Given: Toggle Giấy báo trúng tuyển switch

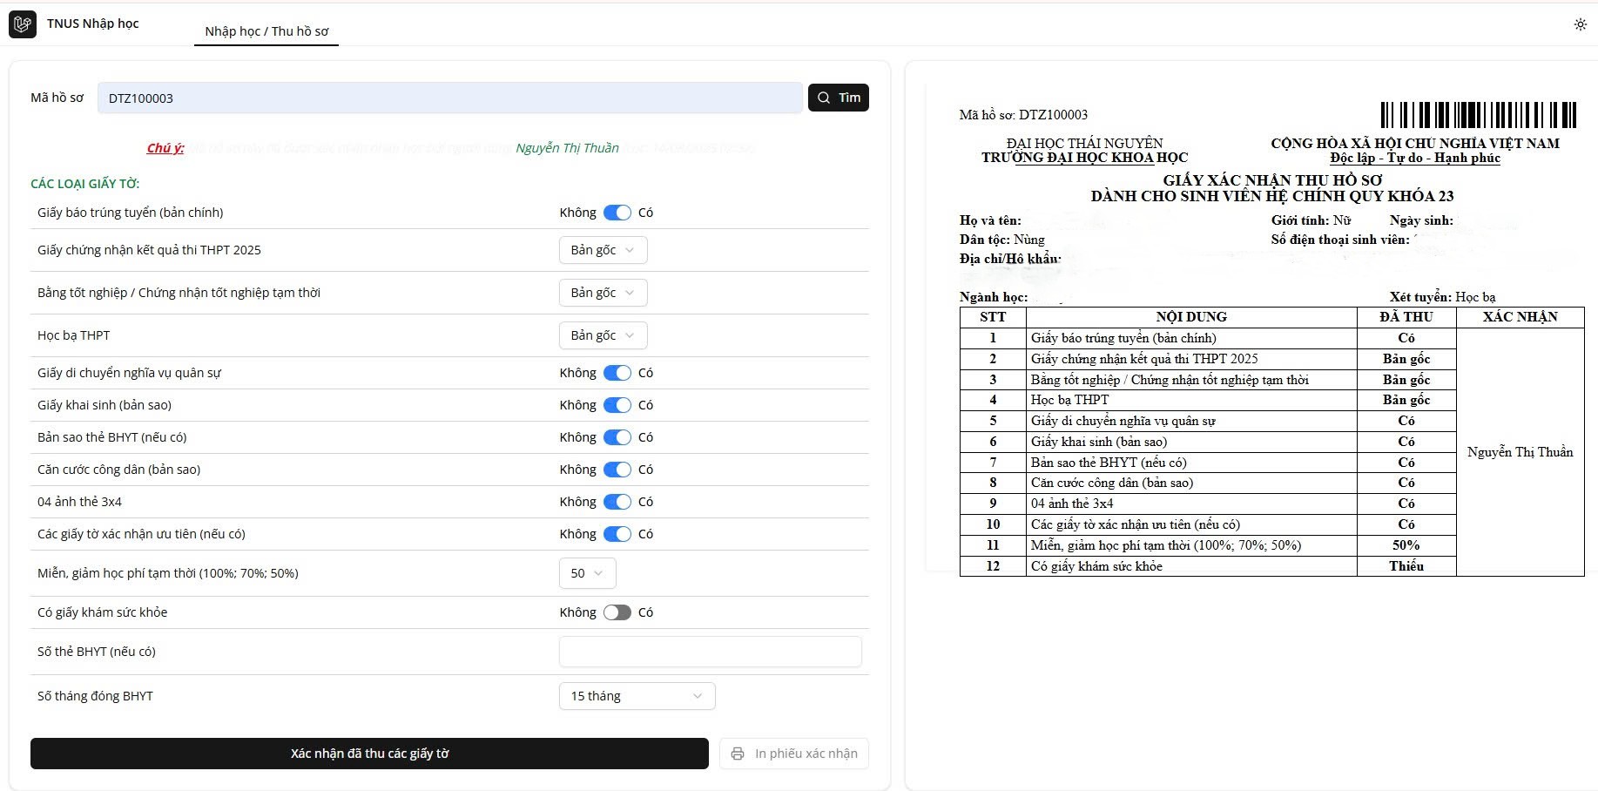Looking at the screenshot, I should pyautogui.click(x=617, y=213).
